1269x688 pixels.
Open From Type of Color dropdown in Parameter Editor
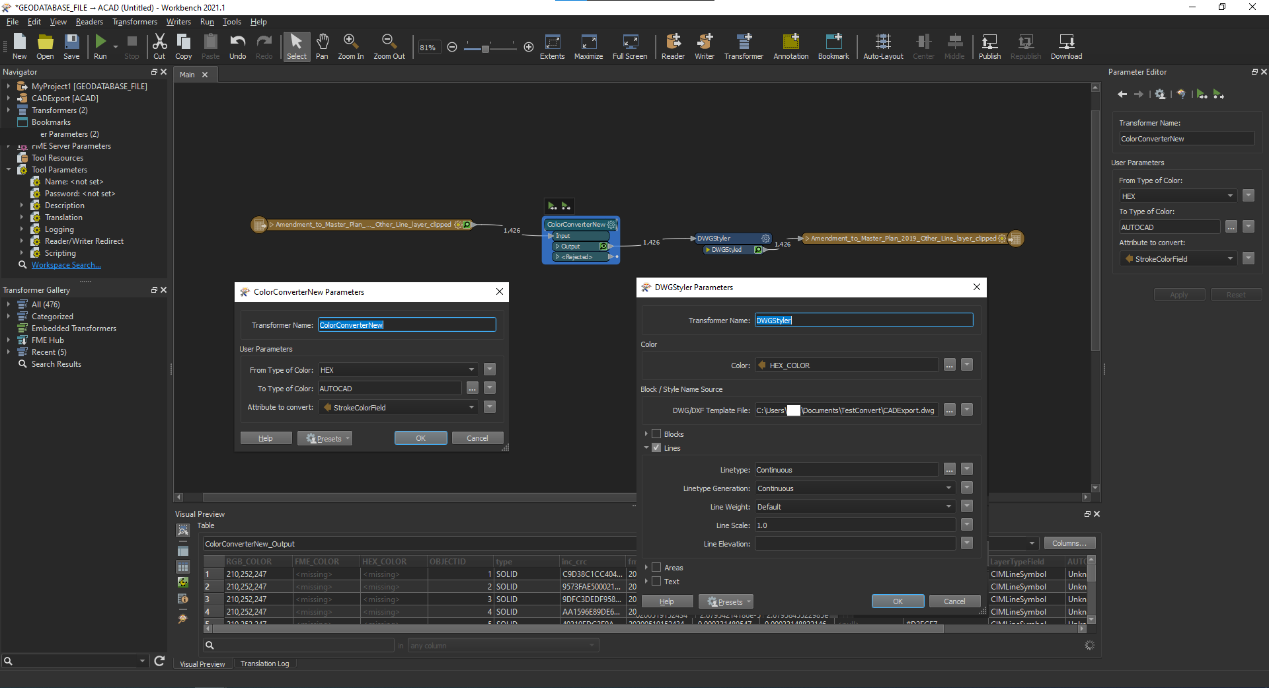(1178, 196)
